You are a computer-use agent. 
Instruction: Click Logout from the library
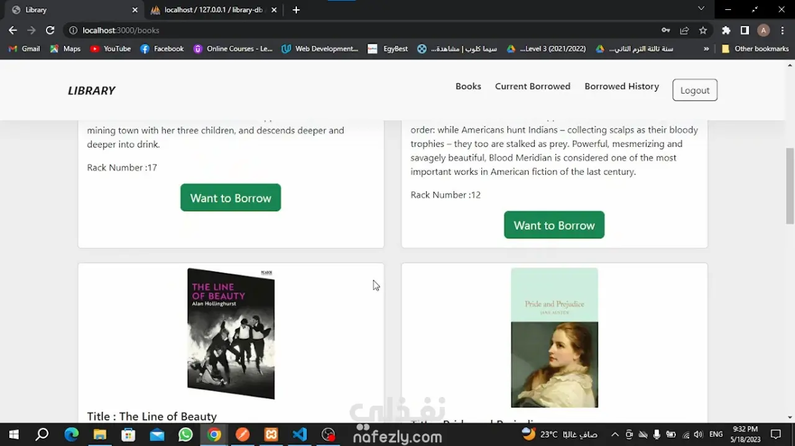(694, 90)
